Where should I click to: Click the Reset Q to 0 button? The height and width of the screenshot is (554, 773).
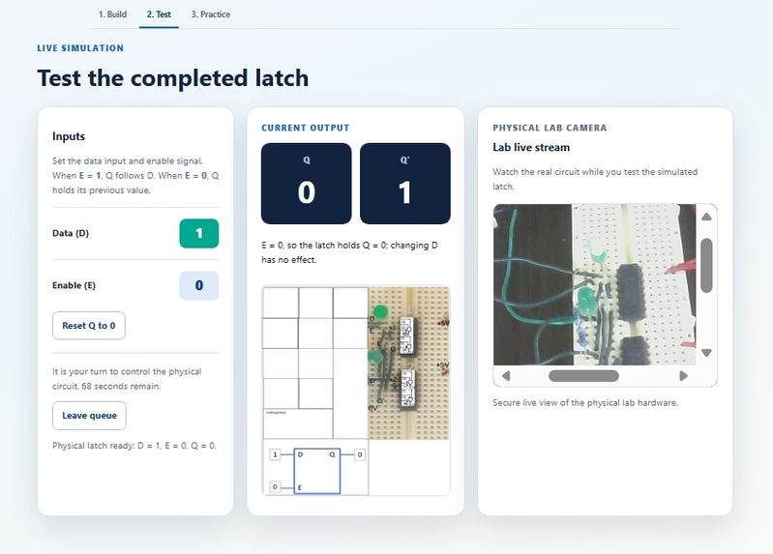click(x=89, y=325)
